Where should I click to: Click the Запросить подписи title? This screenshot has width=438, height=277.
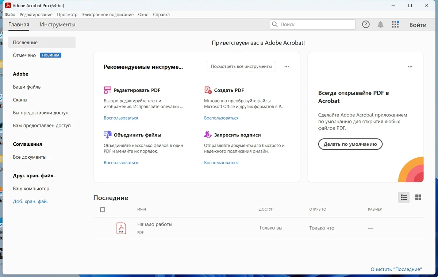pos(237,135)
